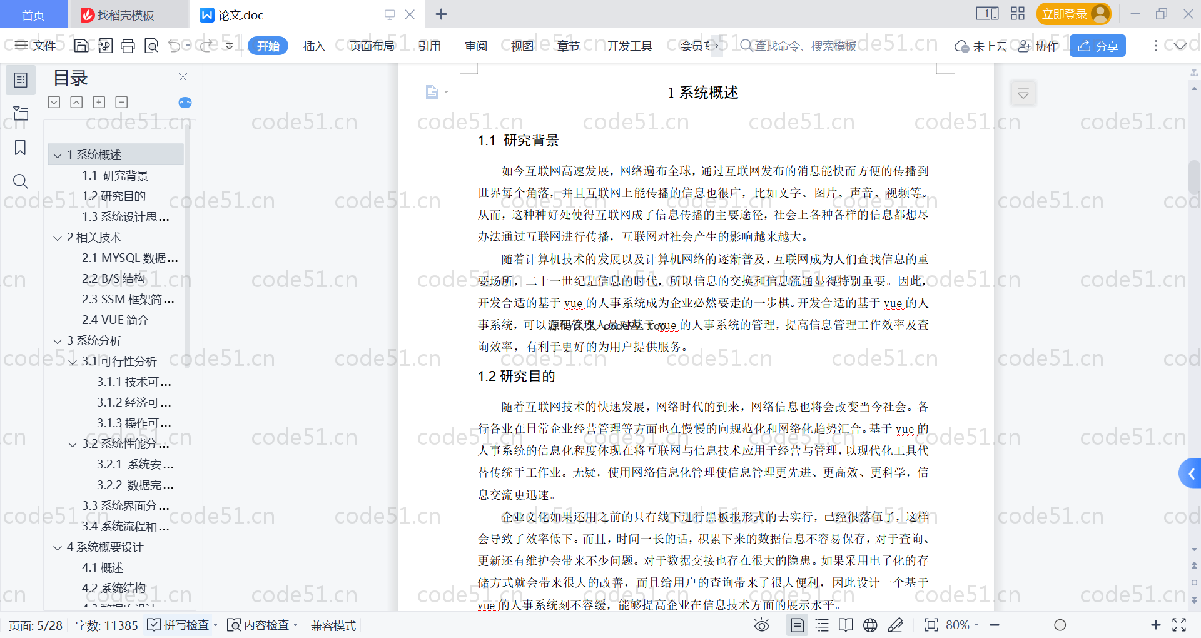This screenshot has height=638, width=1201.
Task: Click the zoom slider handle
Action: 1060,625
